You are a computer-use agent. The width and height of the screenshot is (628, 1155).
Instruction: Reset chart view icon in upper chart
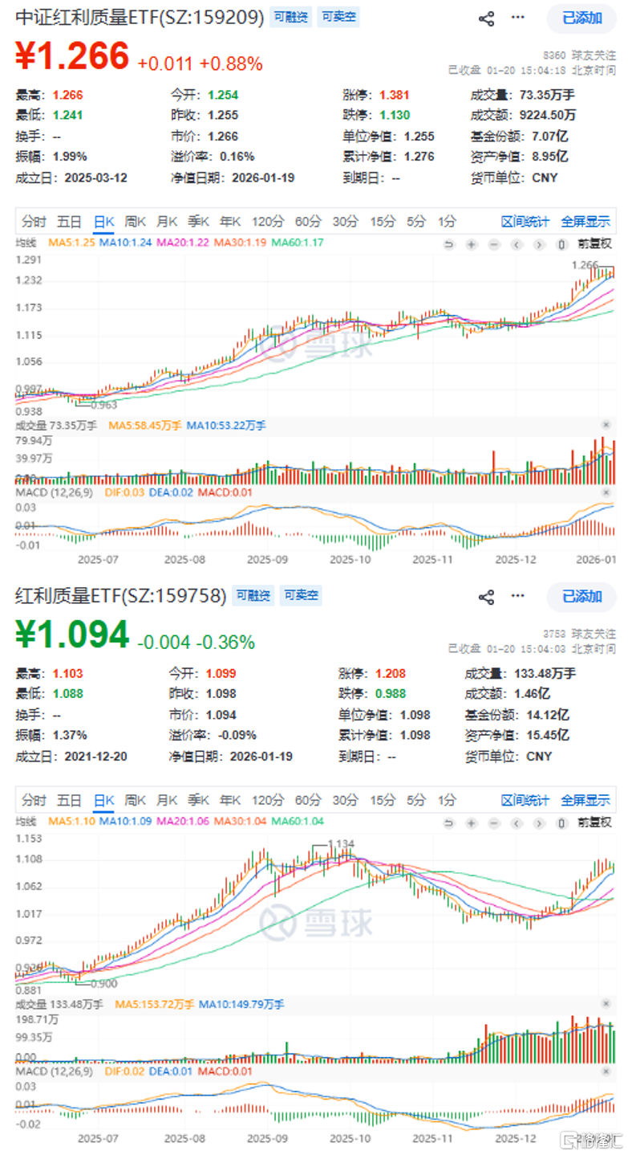449,244
